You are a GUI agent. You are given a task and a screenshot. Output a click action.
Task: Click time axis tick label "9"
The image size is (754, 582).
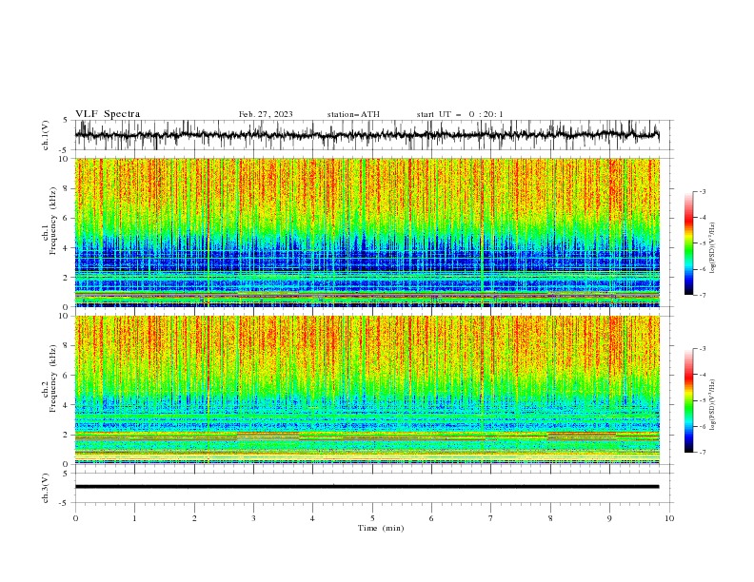tap(609, 518)
